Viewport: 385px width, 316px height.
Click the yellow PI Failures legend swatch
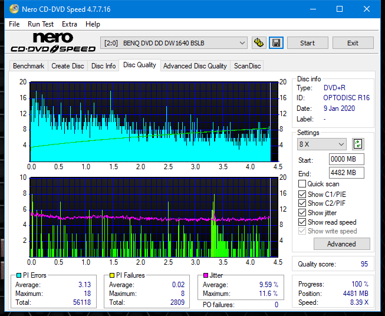pyautogui.click(x=111, y=275)
